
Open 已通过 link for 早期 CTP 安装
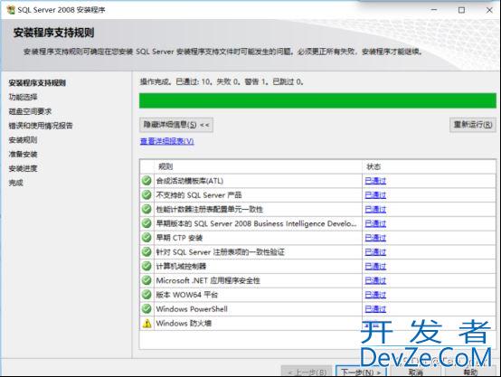[x=375, y=238]
